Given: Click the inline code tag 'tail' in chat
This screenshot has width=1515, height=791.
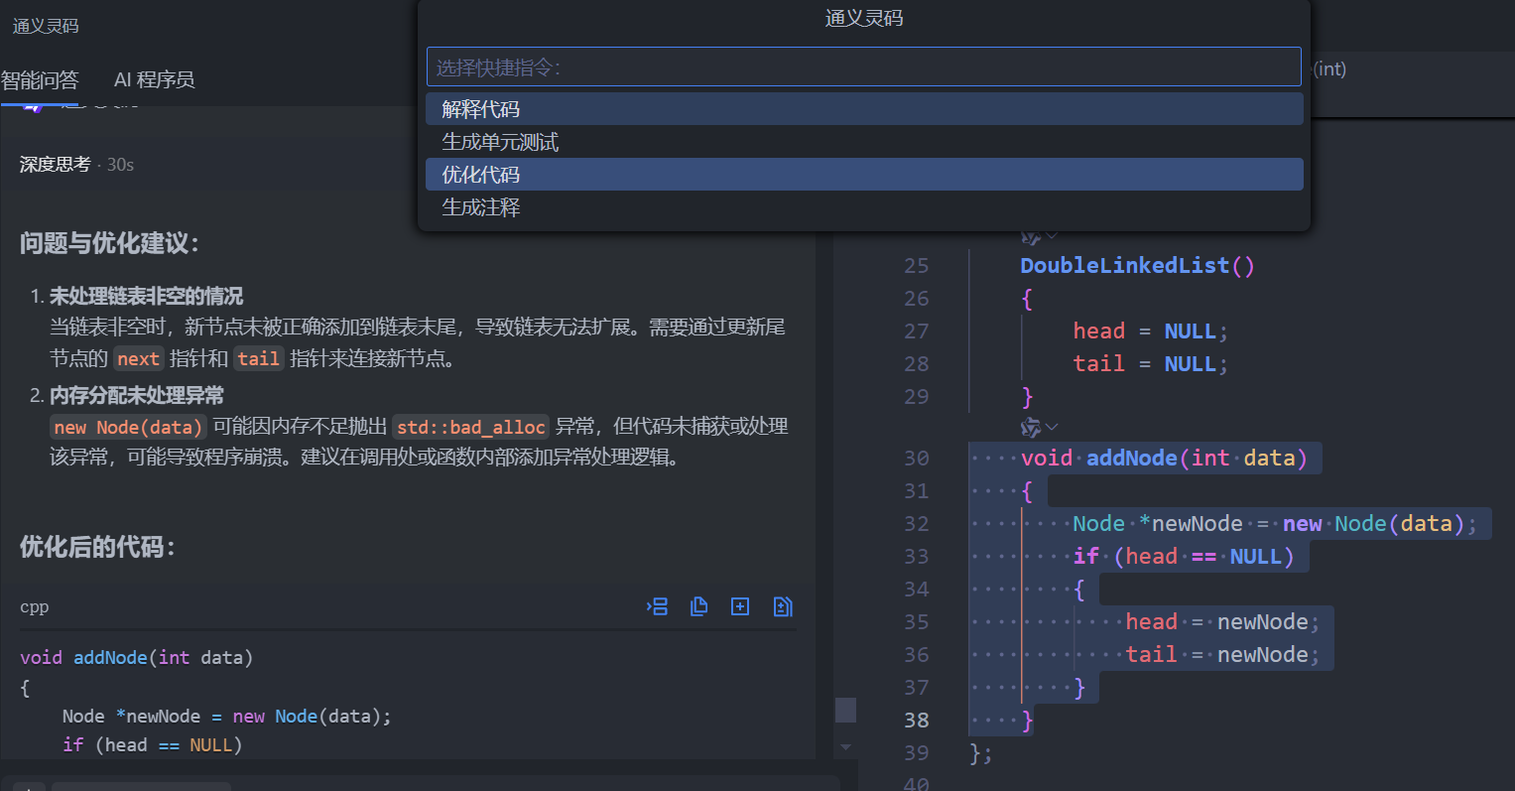Looking at the screenshot, I should [259, 358].
